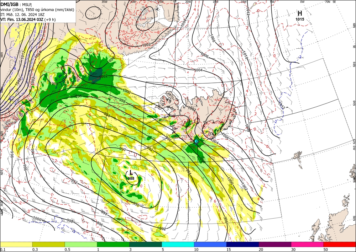Screen dimensions: 356x252
Task: Click the '20W' longitude label
Action: point(188,2)
